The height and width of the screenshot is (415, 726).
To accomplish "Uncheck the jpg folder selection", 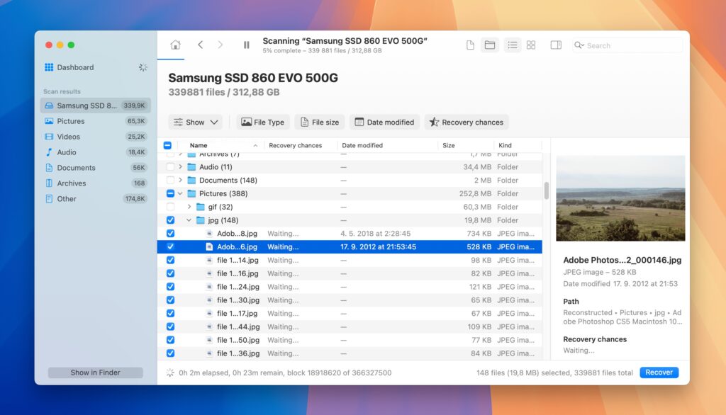I will coord(169,220).
